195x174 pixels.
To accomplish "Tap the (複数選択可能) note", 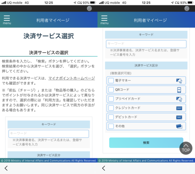I will (121, 73).
